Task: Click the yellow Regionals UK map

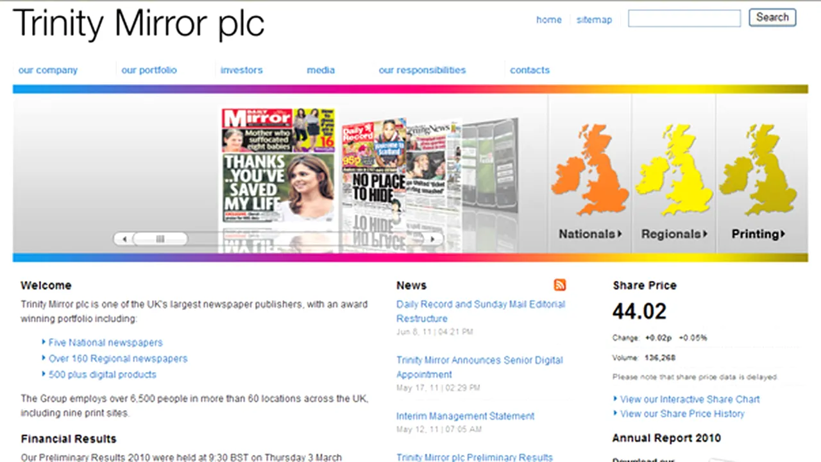Action: click(673, 169)
